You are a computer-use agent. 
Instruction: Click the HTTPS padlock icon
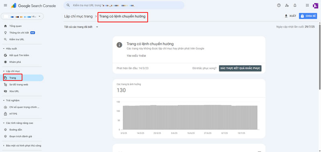point(6,114)
